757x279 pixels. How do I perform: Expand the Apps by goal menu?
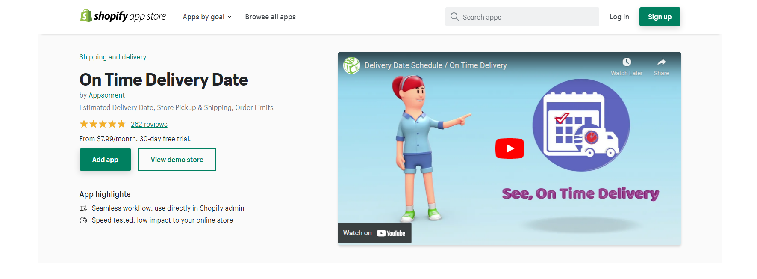(207, 17)
